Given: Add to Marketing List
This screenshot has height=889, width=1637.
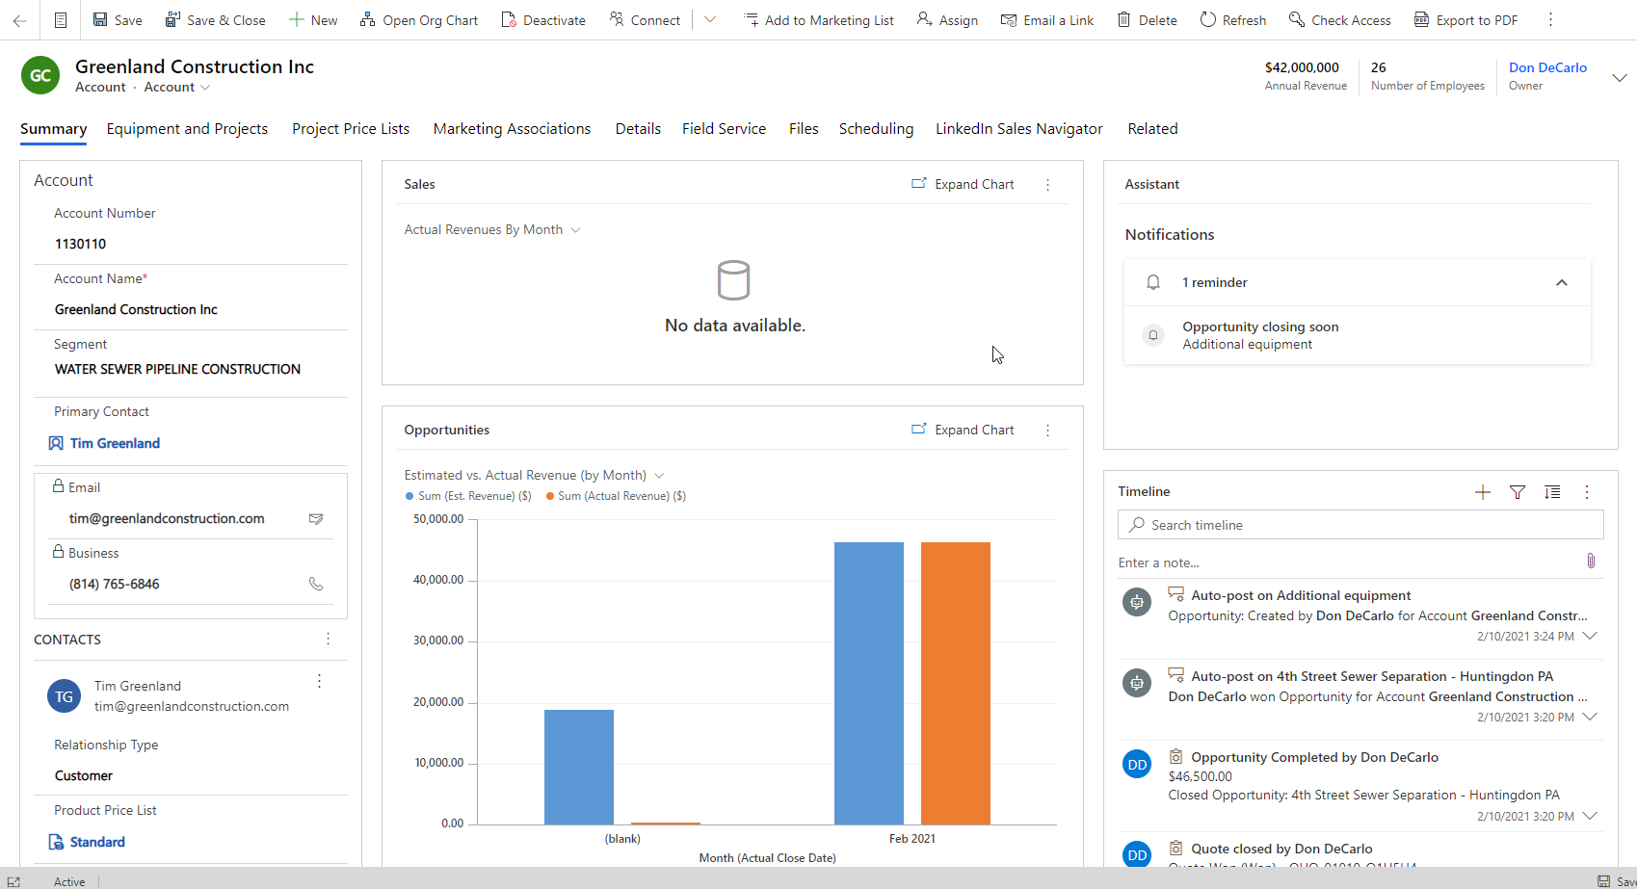Looking at the screenshot, I should coord(819,20).
